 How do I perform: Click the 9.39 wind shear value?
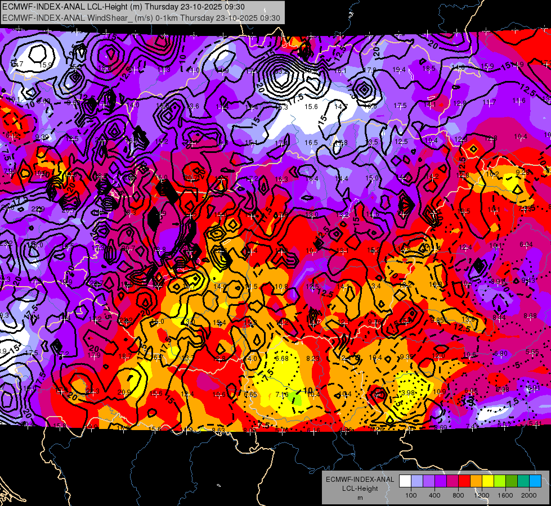point(42,137)
